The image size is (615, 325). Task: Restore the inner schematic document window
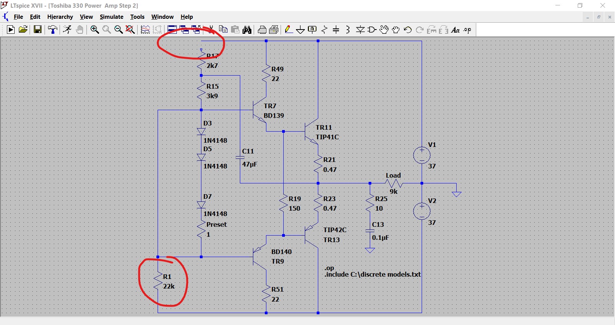pyautogui.click(x=598, y=17)
